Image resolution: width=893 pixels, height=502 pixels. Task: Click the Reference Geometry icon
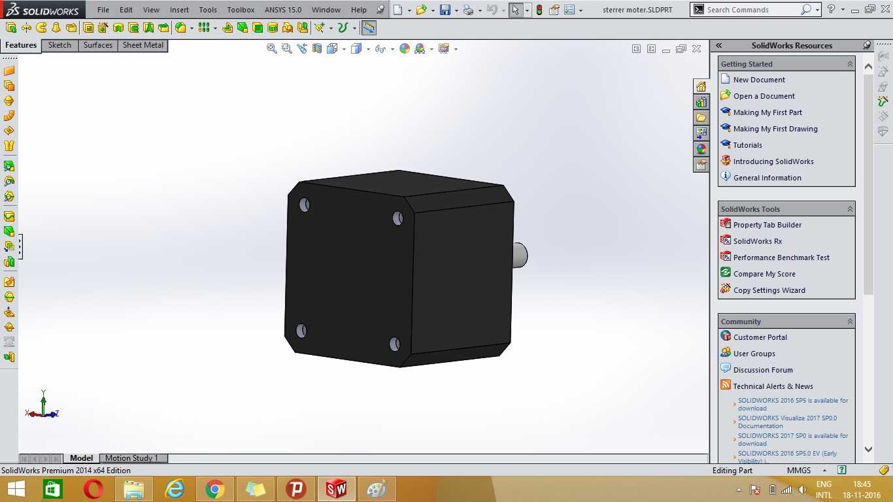click(318, 27)
